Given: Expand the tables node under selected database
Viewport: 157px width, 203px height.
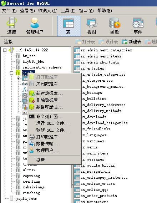Looking at the screenshot, I should pyautogui.click(x=19, y=78).
